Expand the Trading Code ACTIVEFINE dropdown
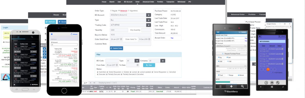 tap(149, 25)
